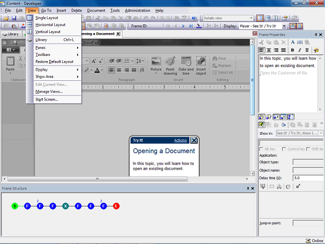Image resolution: width=325 pixels, height=244 pixels.
Task: Click the Font A icon in Frame Properties
Action: coord(292,42)
